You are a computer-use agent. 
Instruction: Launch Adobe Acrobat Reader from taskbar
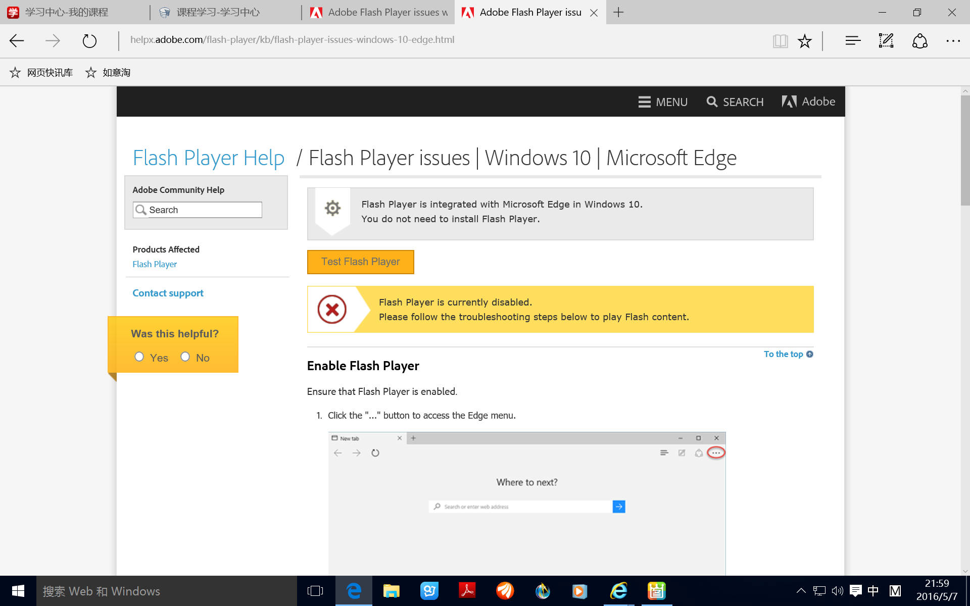(467, 591)
